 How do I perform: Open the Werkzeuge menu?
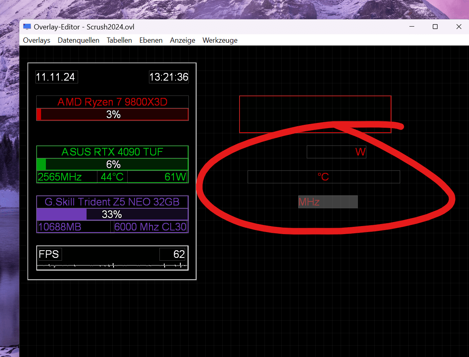(220, 40)
